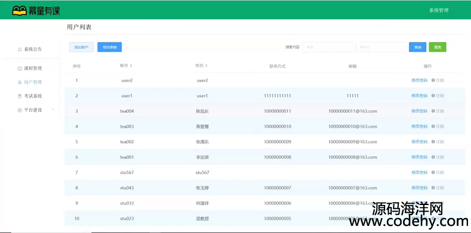Image resolution: width=471 pixels, height=233 pixels.
Task: Click 修改密码 for tea001
Action: pyautogui.click(x=419, y=157)
